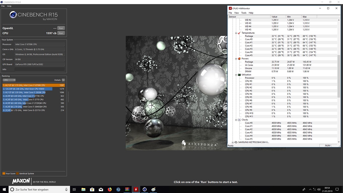The height and width of the screenshot is (193, 343).
Task: Click the HWMonitor title bar app icon
Action: (x=230, y=8)
